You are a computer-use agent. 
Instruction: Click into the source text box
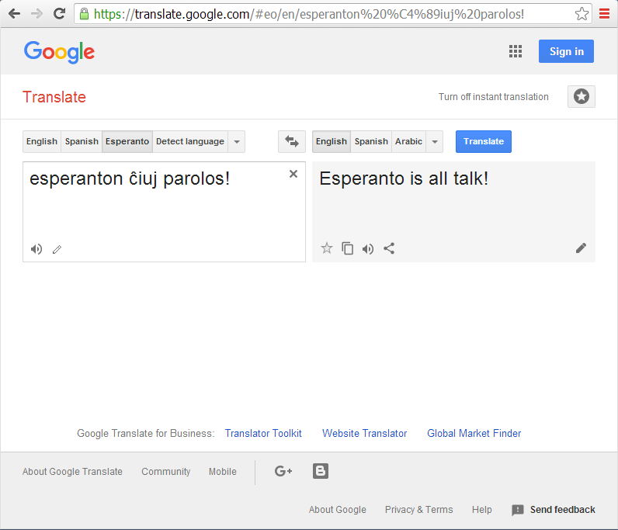tap(155, 210)
